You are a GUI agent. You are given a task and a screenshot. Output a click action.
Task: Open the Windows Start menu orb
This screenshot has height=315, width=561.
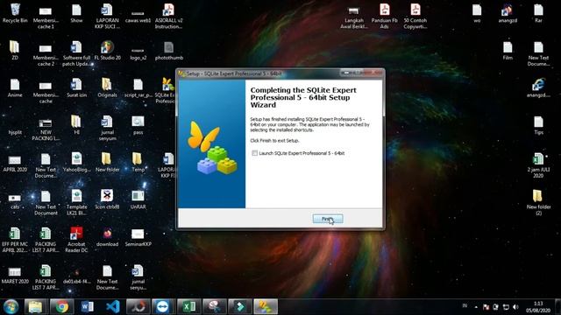(11, 307)
